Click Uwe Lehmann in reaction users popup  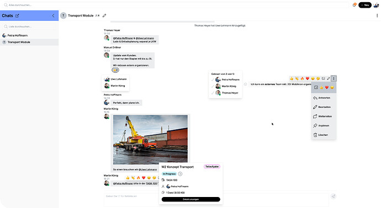click(115, 79)
